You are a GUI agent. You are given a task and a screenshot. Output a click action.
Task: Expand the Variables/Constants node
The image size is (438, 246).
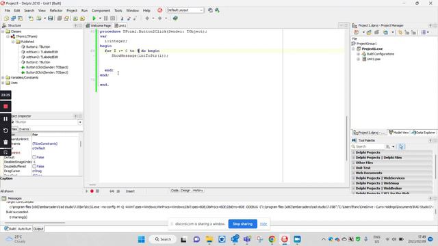point(3,77)
